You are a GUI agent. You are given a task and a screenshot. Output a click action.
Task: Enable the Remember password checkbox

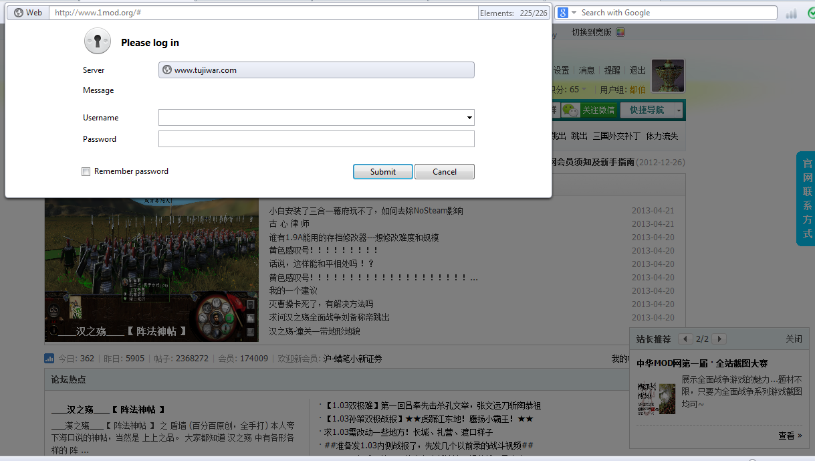point(86,172)
